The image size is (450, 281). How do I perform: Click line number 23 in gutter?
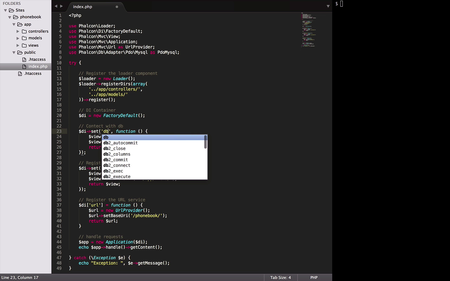click(x=59, y=131)
